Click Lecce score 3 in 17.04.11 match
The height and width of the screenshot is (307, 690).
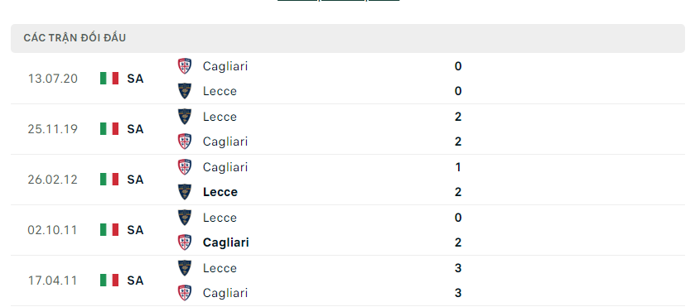coord(458,268)
